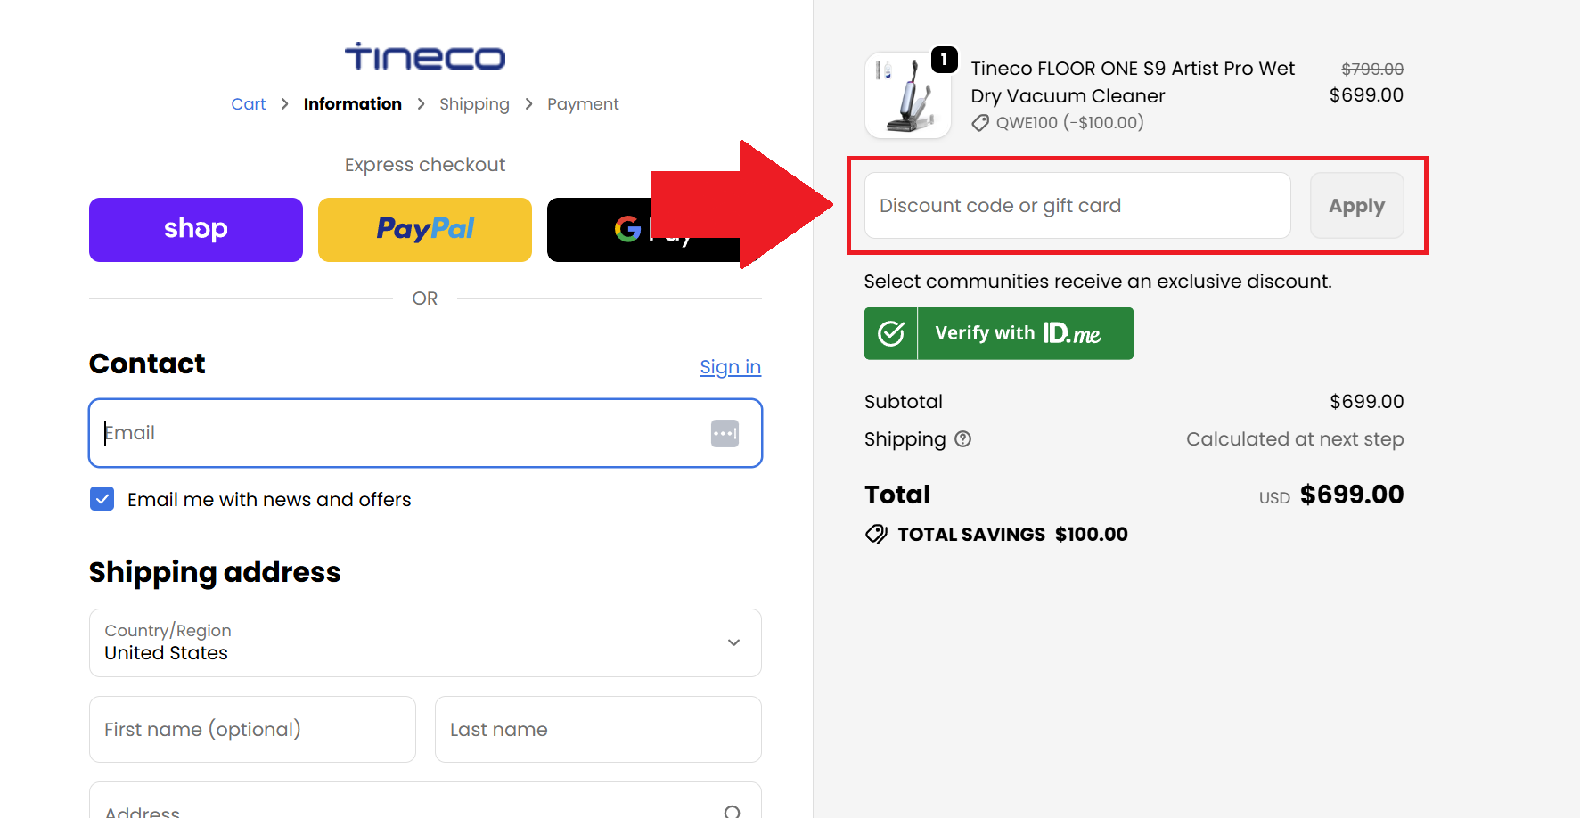Screen dimensions: 1580x818
Task: Click the vacuum cleaner product thumbnail
Action: 908,94
